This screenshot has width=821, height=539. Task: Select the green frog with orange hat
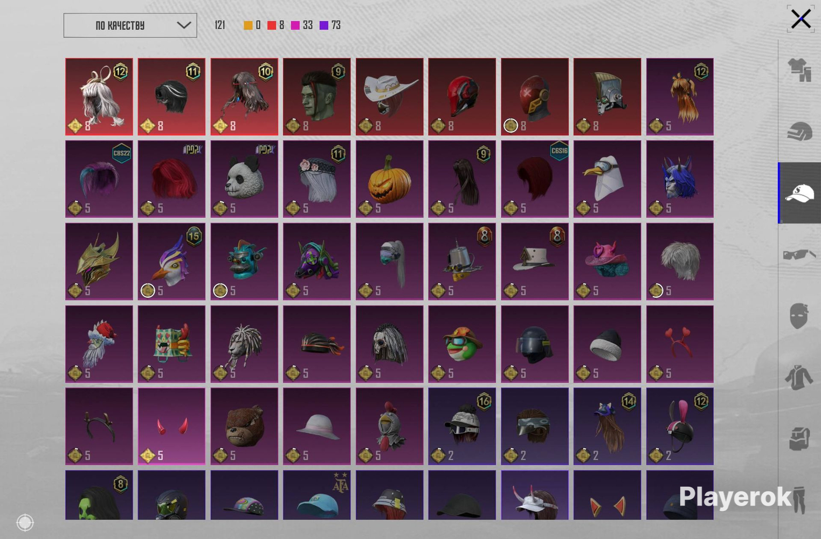[462, 344]
